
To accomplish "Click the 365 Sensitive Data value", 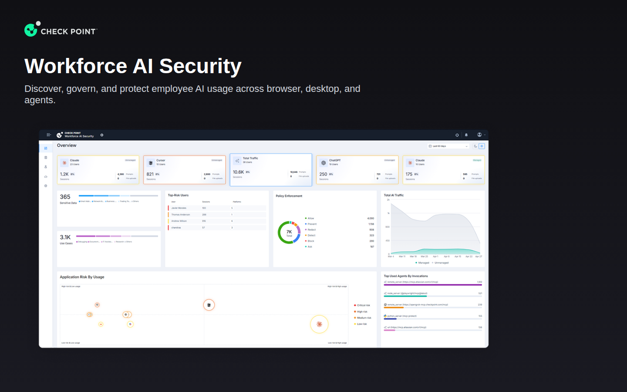I will pos(65,197).
